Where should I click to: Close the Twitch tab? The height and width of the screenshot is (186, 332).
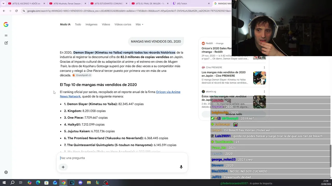[209, 4]
